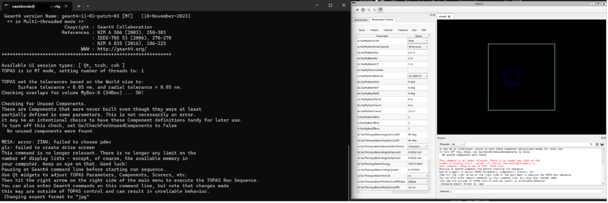Viewport: 608px width, 203px height.
Task: Click the Session command input field
Action: (527, 192)
